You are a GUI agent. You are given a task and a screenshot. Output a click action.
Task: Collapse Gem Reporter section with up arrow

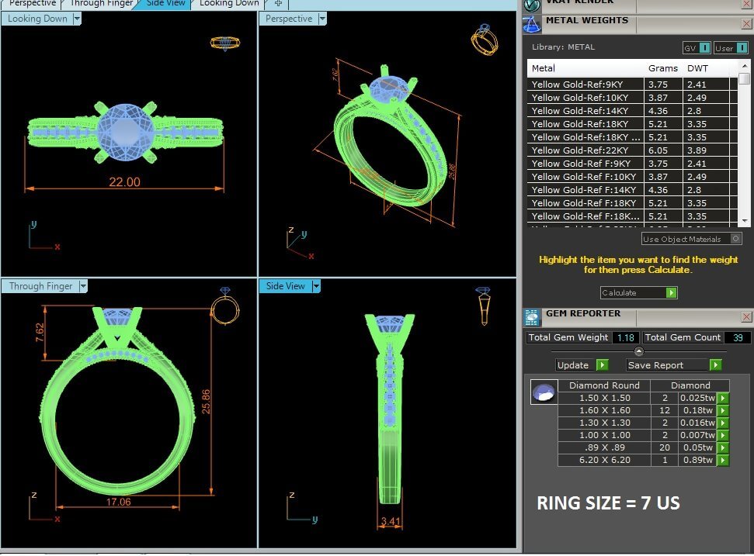pyautogui.click(x=639, y=351)
